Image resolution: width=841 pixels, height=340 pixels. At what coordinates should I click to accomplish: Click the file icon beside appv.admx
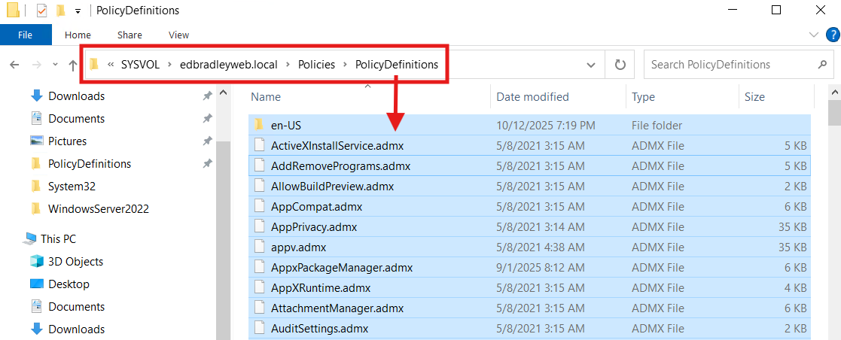259,247
